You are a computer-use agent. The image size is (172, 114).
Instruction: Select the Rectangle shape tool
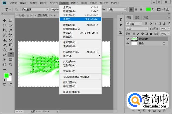[11, 60]
